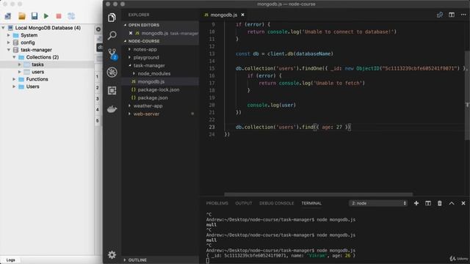Open the editor More Actions ellipsis
The height and width of the screenshot is (264, 470).
(x=463, y=15)
